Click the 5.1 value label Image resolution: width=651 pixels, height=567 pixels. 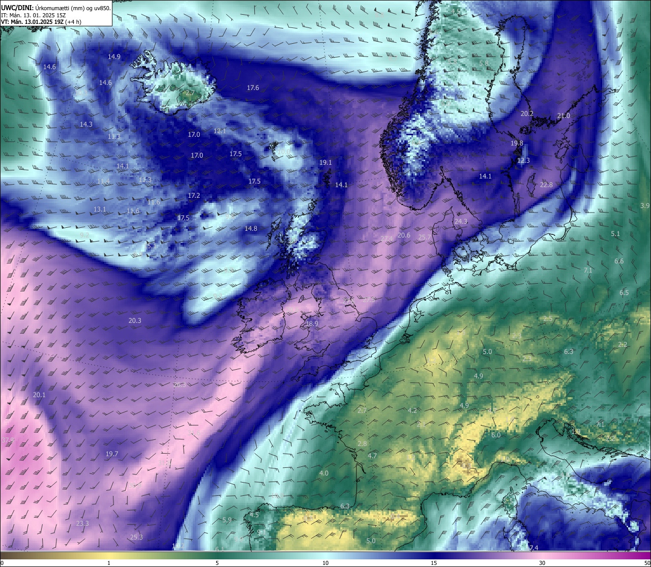[615, 234]
